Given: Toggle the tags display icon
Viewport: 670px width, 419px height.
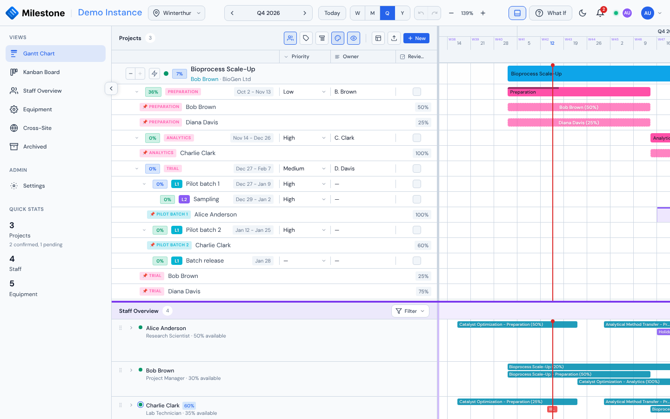Looking at the screenshot, I should point(306,38).
